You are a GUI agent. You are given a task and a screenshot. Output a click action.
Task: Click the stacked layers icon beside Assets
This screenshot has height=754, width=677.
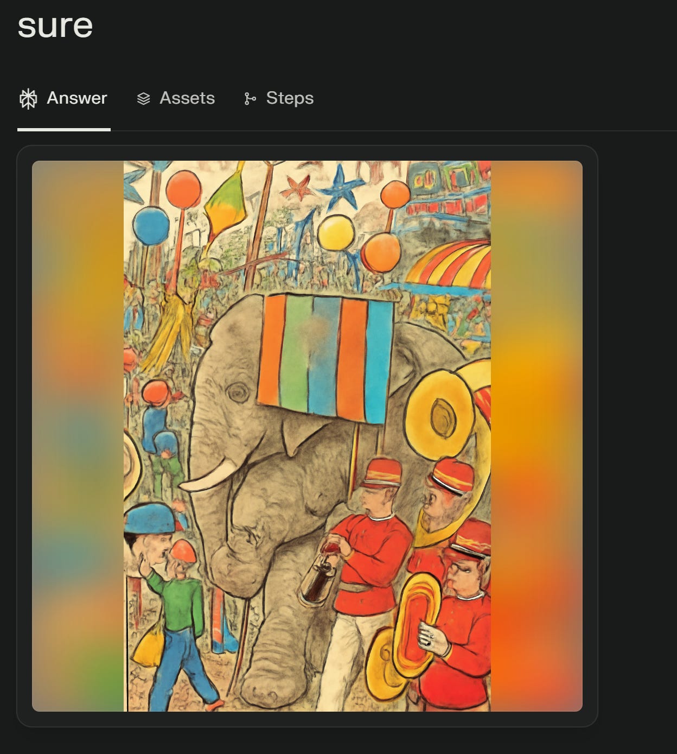(x=143, y=99)
